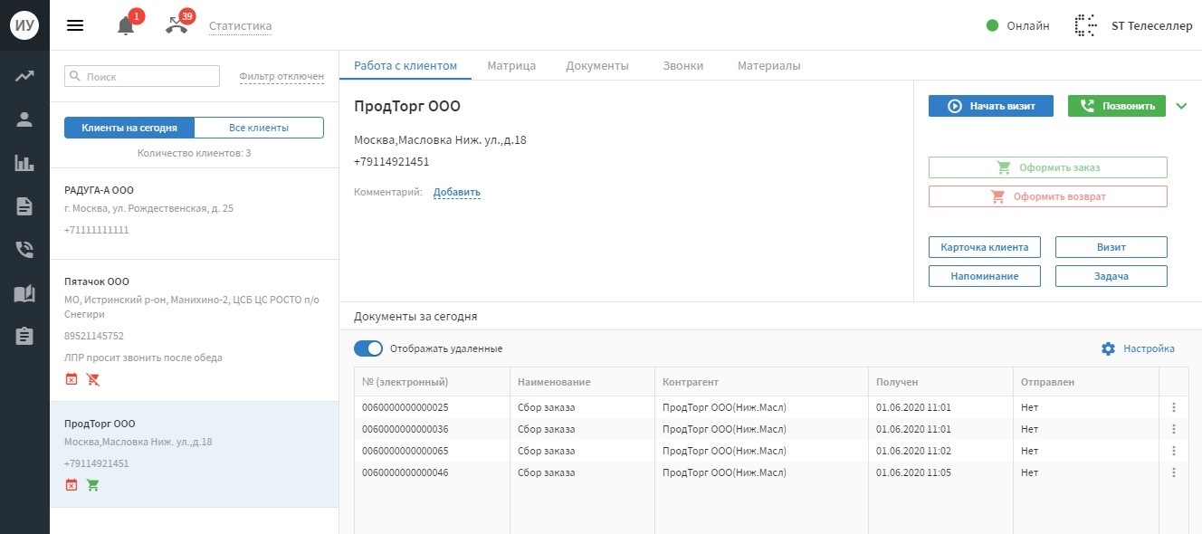Open Фильтр отключен filter options
Viewport: 1202px width, 534px height.
tap(281, 77)
